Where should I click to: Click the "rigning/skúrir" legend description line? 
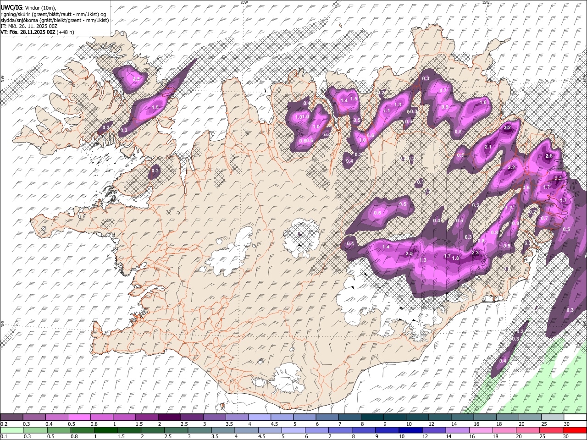53,14
